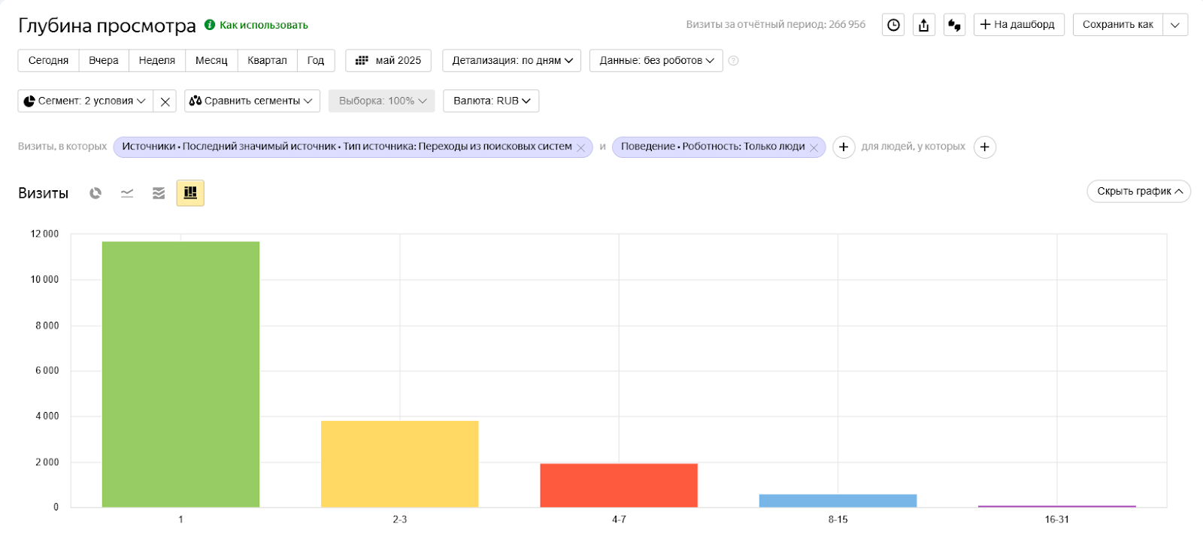Switch to stacked area chart view
The width and height of the screenshot is (1203, 539).
pyautogui.click(x=159, y=193)
